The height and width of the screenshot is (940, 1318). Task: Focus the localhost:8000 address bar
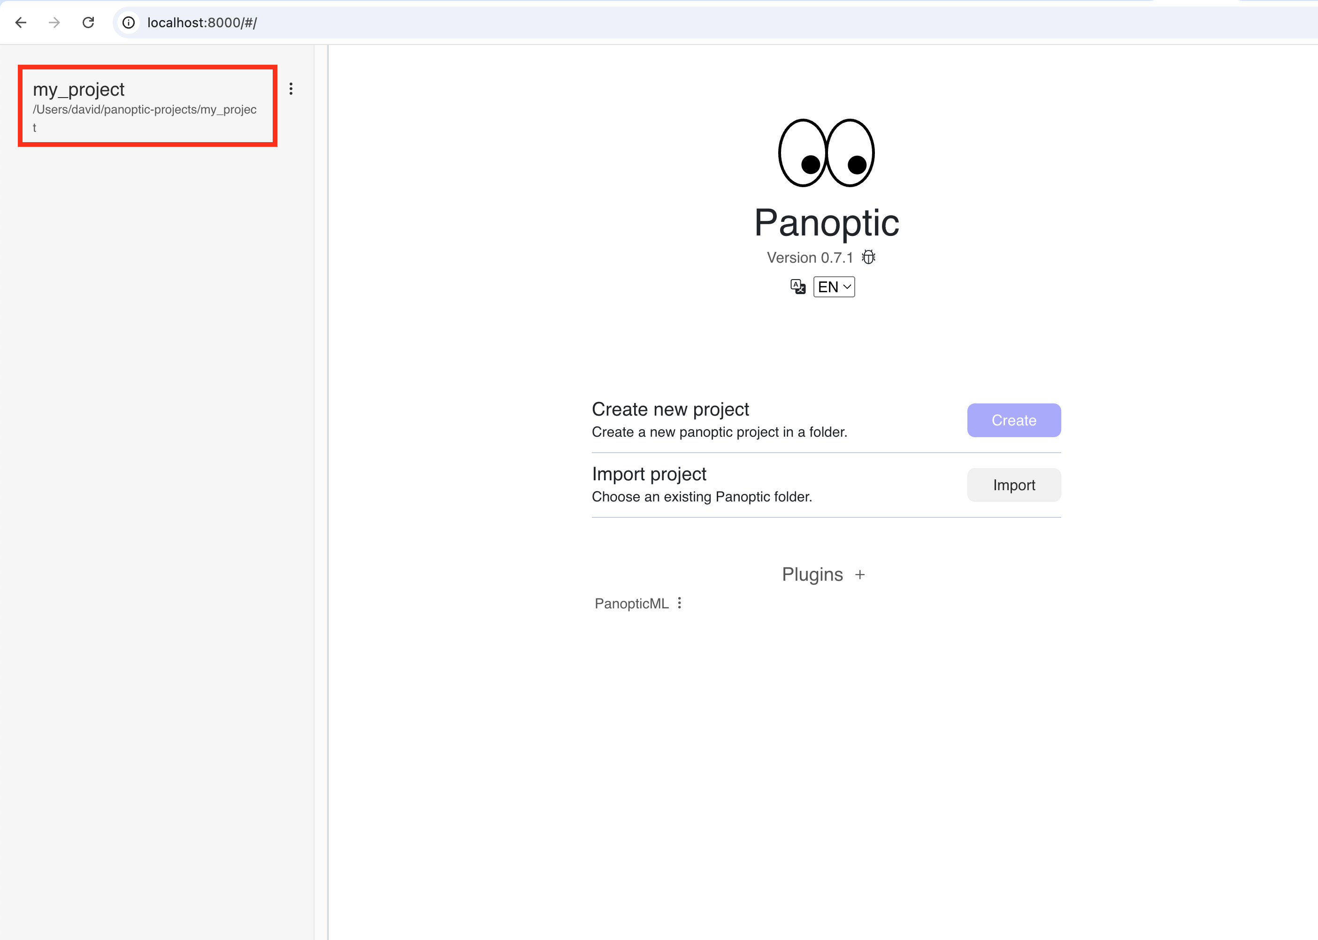coord(463,23)
